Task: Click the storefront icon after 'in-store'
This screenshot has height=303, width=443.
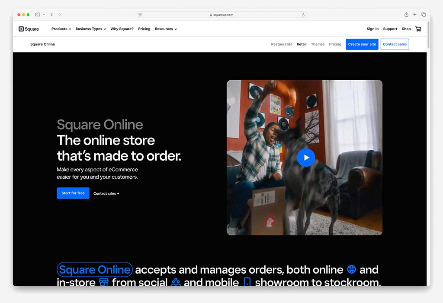Action: [x=104, y=282]
